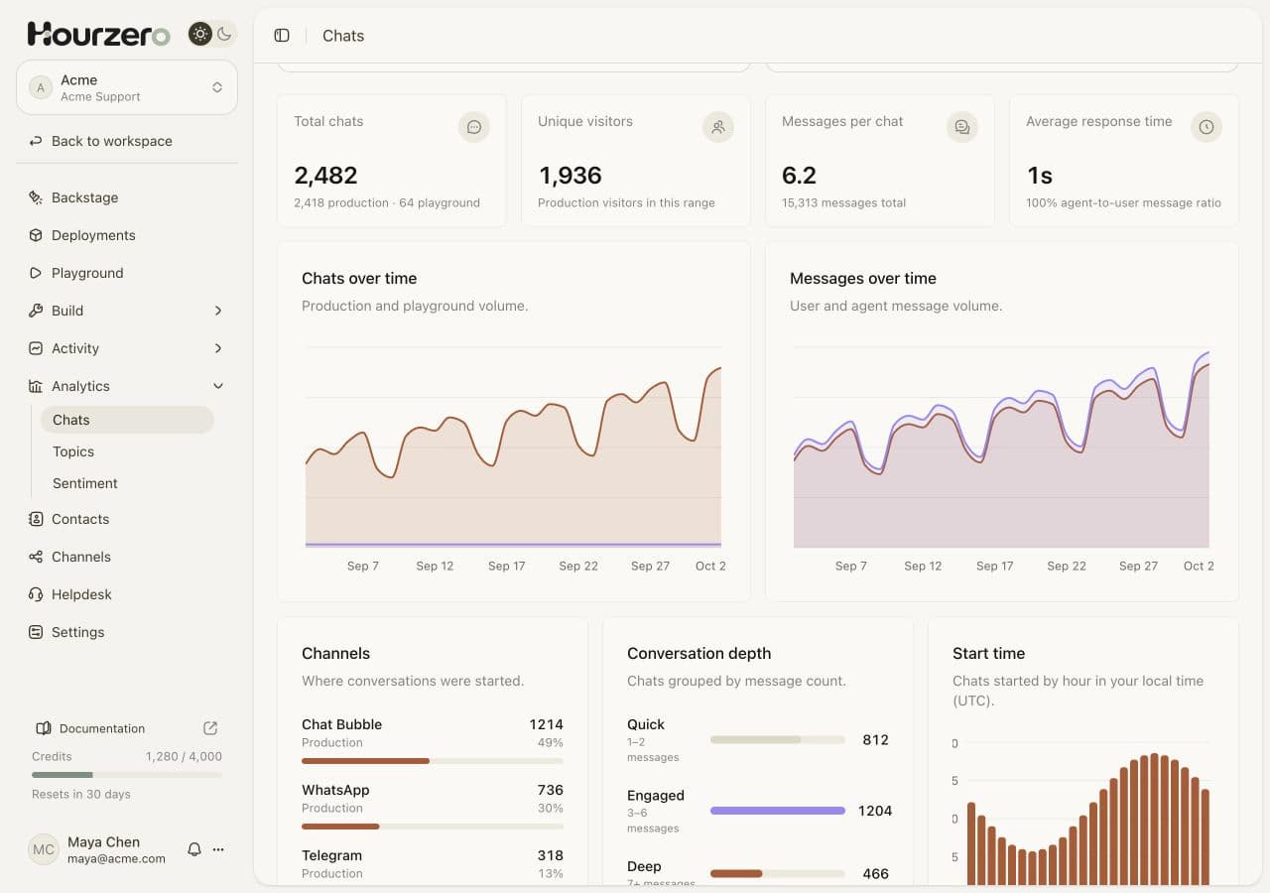Click the Quick conversation depth bar

tap(778, 740)
